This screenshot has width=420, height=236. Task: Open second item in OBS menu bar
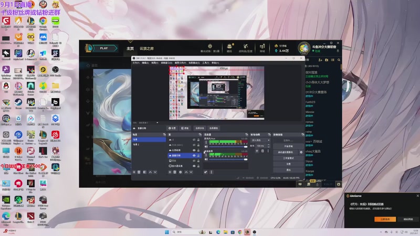[145, 63]
